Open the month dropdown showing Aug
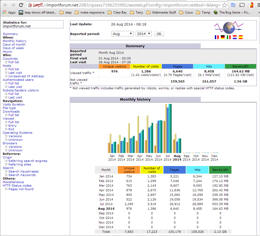Screen dimensions: 260x236 pyautogui.click(x=122, y=34)
